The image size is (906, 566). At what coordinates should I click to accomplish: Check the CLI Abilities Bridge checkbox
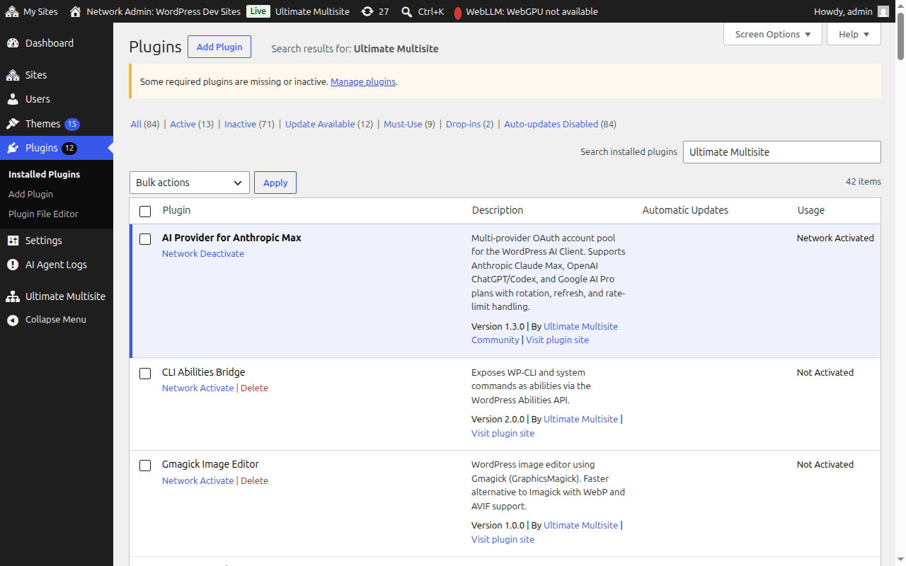click(x=145, y=374)
